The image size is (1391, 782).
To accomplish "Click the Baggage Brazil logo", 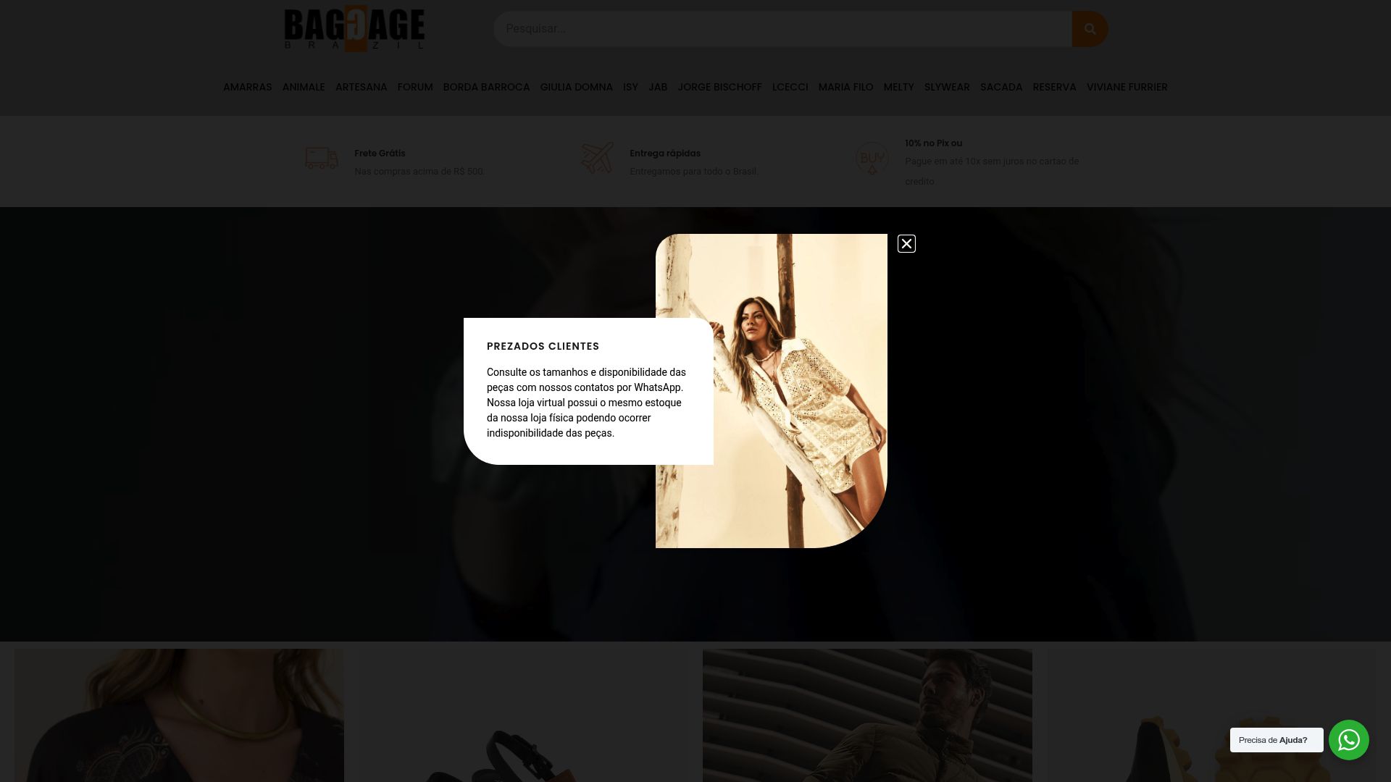I will pyautogui.click(x=354, y=29).
